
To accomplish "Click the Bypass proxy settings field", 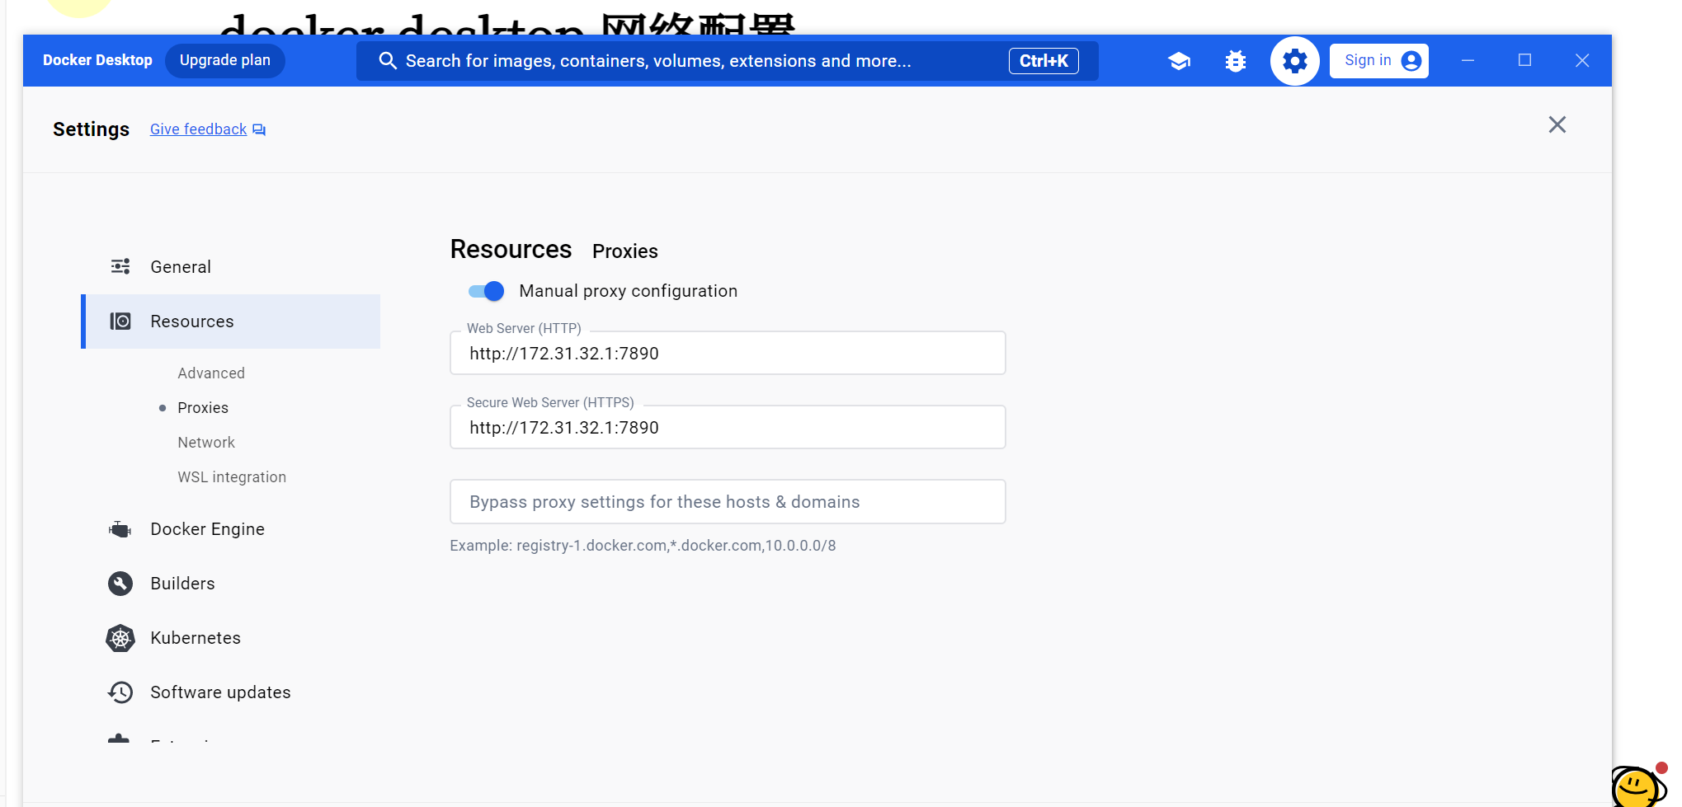I will (x=728, y=502).
